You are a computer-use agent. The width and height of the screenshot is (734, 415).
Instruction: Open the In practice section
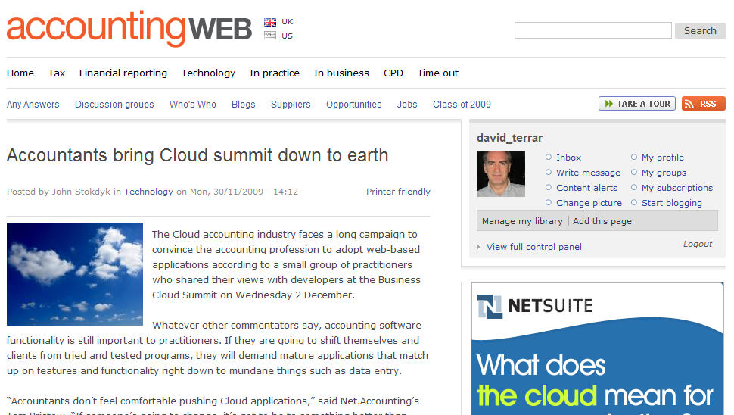pos(275,73)
